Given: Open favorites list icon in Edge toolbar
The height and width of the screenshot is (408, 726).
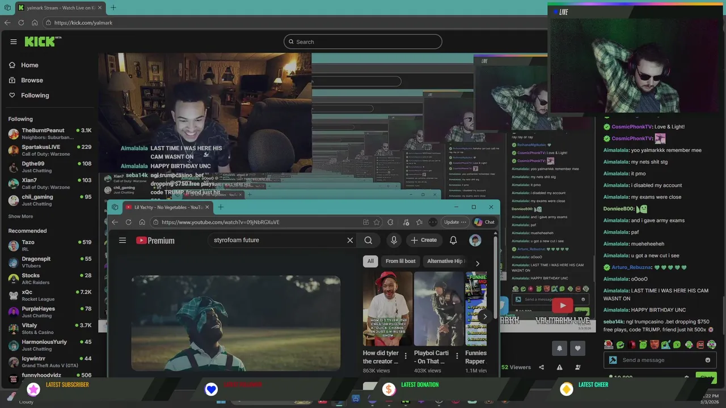Looking at the screenshot, I should click(419, 222).
